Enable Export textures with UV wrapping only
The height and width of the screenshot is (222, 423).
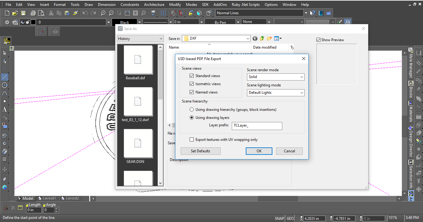(x=192, y=140)
